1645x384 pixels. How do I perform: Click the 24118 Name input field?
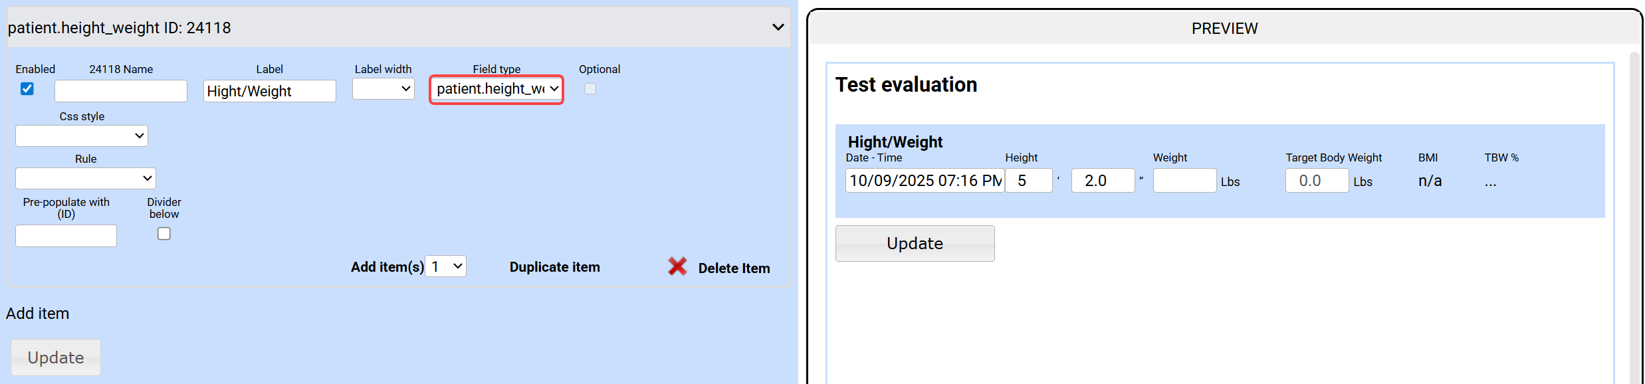pyautogui.click(x=121, y=91)
